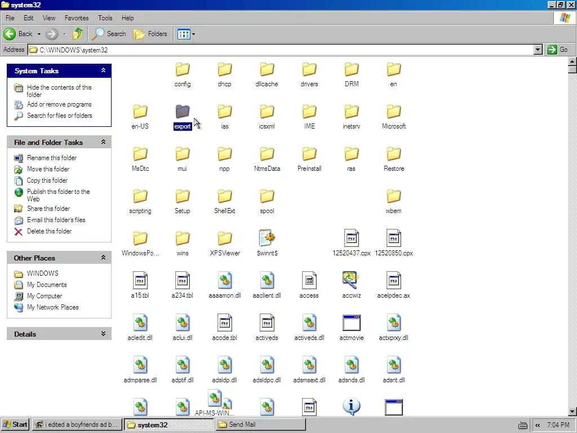This screenshot has height=433, width=577.
Task: Click the vertical scrollbar down arrow
Action: tap(572, 411)
